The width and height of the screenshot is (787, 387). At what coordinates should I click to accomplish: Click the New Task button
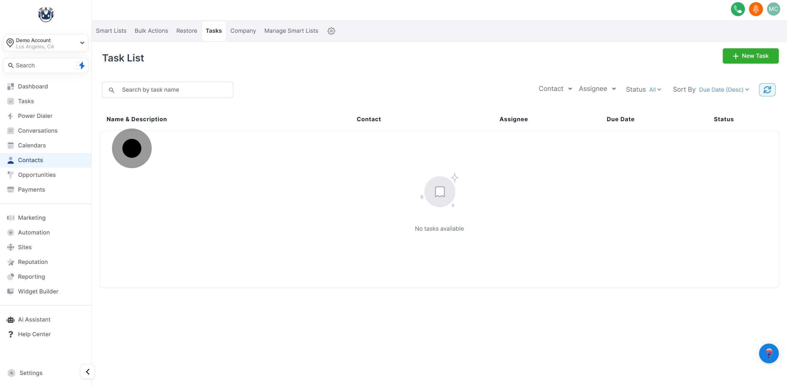pos(750,56)
